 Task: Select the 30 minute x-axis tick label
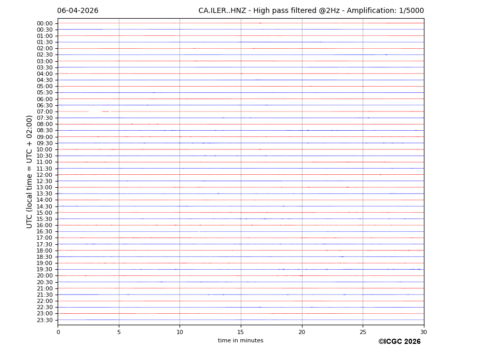click(x=423, y=332)
